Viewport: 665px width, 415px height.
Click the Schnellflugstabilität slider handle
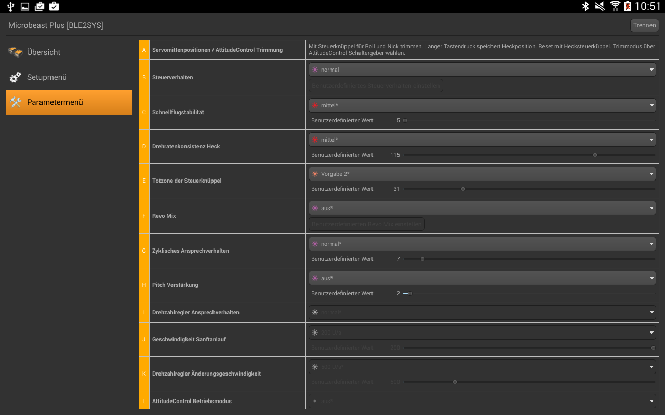pos(405,120)
